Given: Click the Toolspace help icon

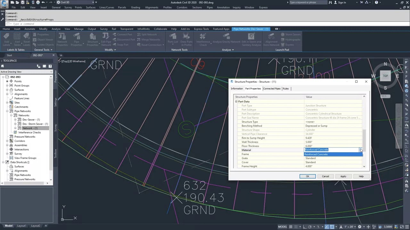Looking at the screenshot, I should (x=50, y=66).
